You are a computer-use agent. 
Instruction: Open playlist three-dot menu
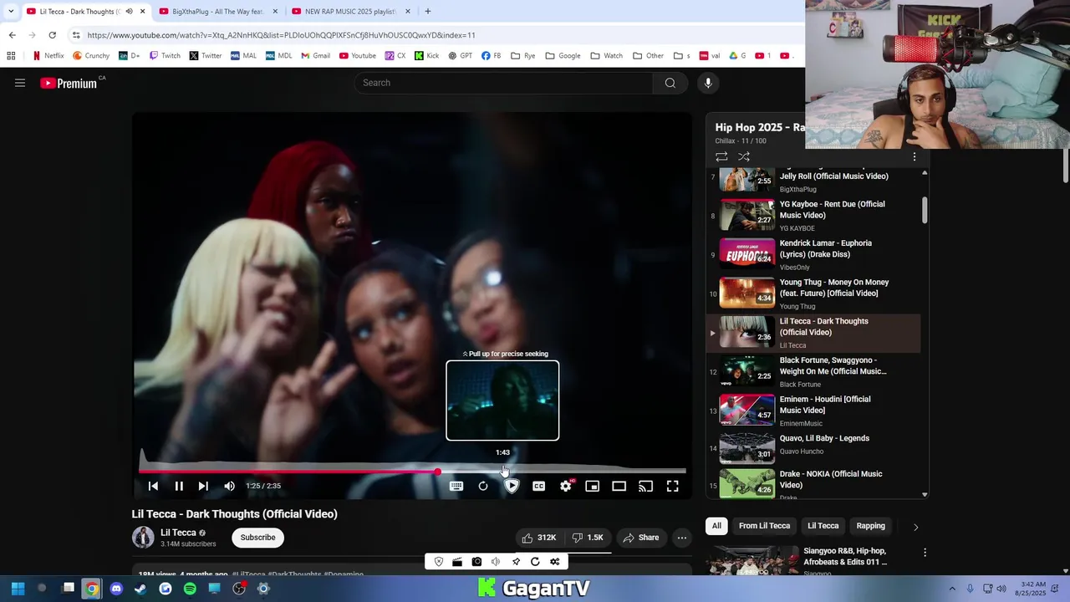tap(915, 156)
